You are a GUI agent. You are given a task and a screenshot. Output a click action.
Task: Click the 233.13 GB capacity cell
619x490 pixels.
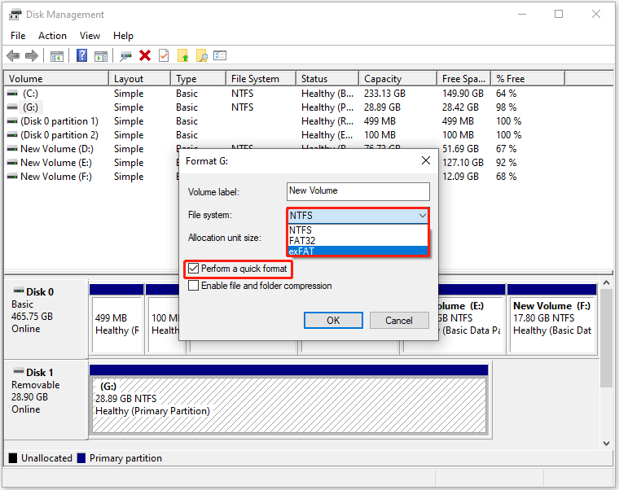[384, 94]
